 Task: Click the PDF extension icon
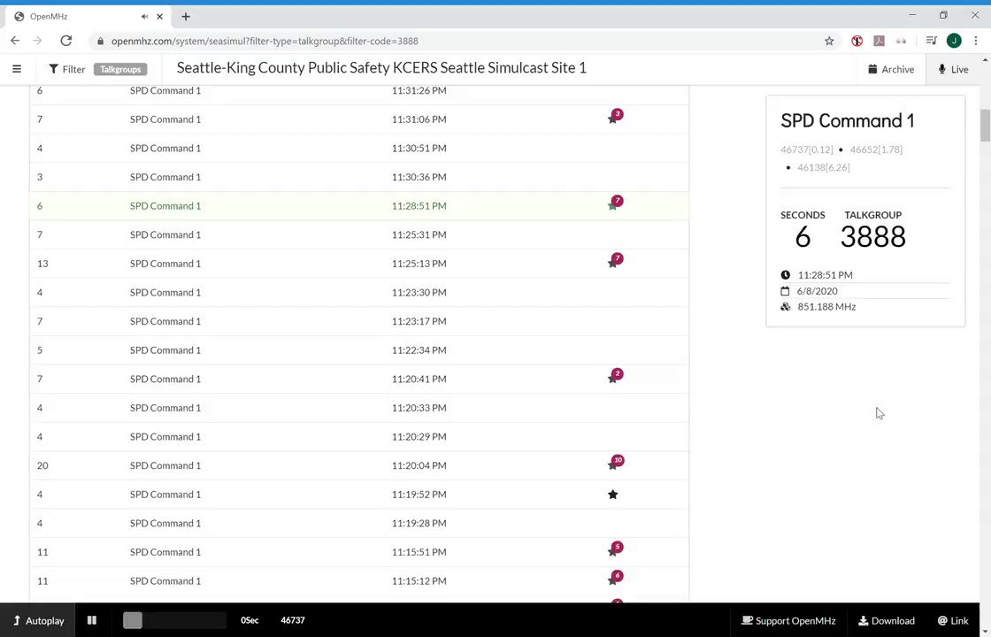click(x=879, y=41)
